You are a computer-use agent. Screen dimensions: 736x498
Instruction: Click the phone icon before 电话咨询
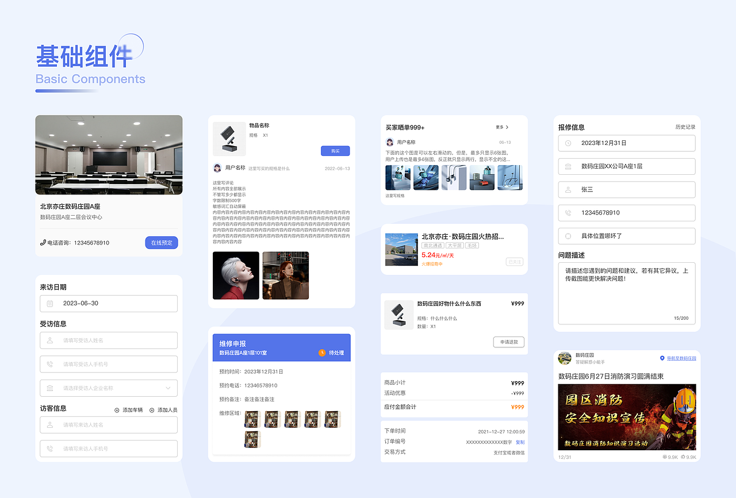click(43, 243)
